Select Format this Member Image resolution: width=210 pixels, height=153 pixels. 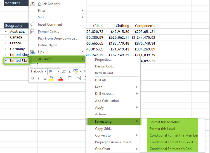coord(165,122)
